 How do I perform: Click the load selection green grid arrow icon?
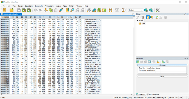(163, 62)
